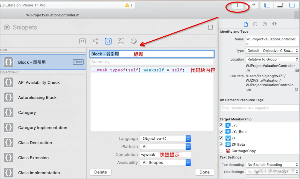Click the Objective-C section header

(9, 72)
